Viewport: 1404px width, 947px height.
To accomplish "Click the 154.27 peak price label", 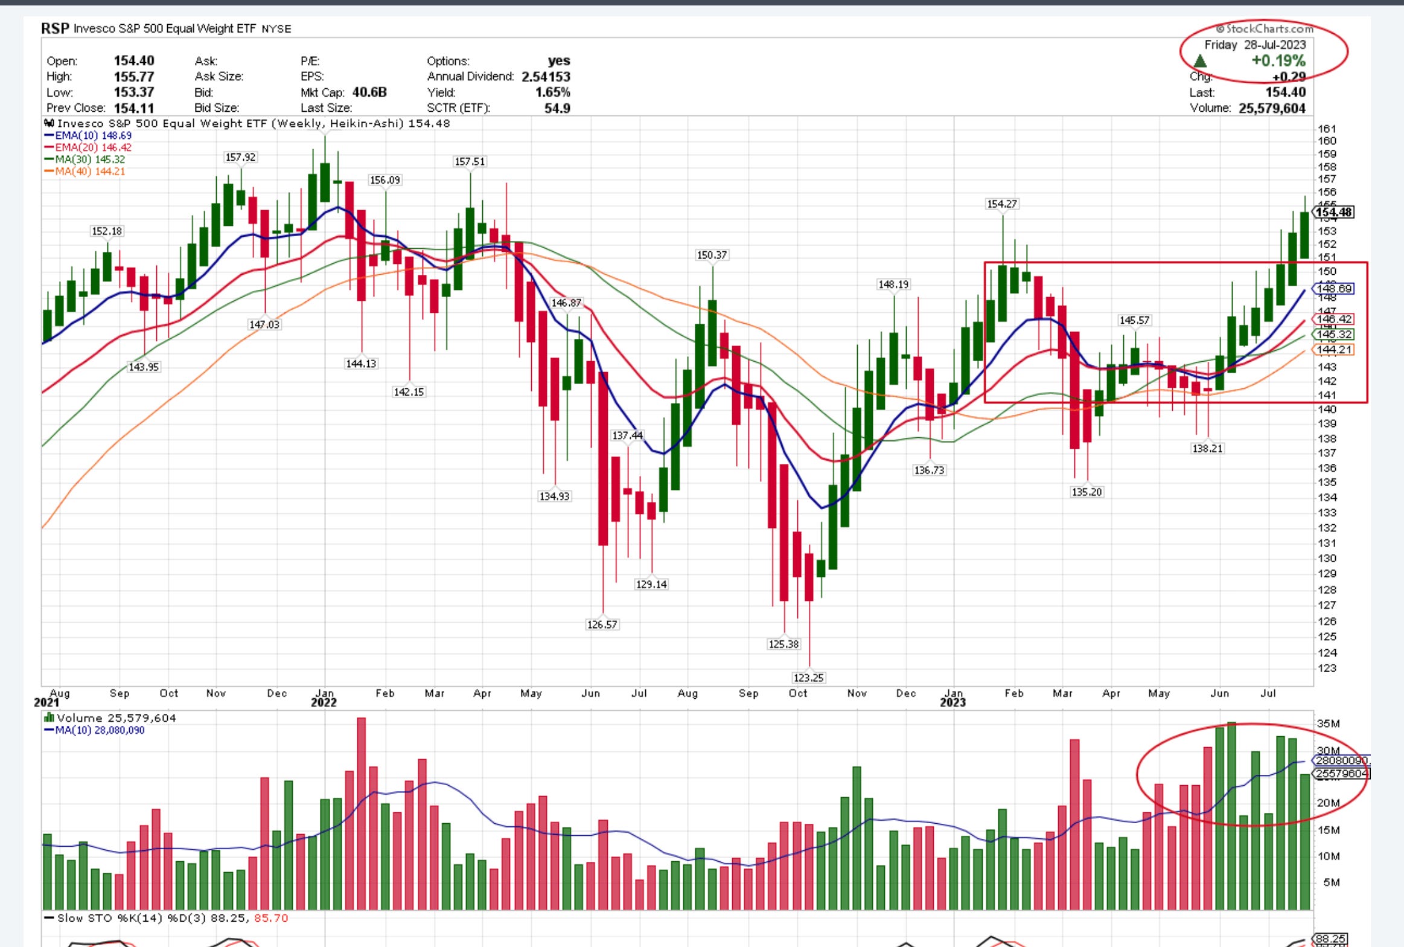I will [x=1002, y=204].
